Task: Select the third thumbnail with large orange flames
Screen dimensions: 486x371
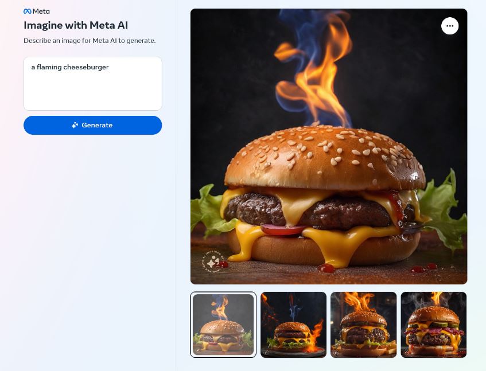Action: 363,325
